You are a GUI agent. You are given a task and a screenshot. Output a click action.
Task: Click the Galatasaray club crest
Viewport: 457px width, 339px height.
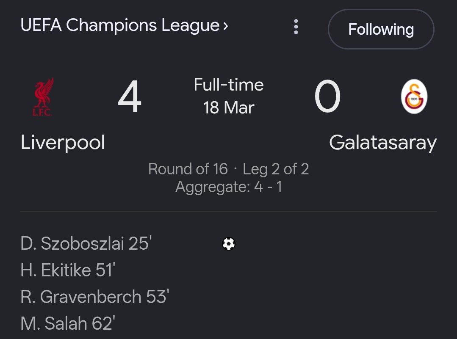coord(414,97)
